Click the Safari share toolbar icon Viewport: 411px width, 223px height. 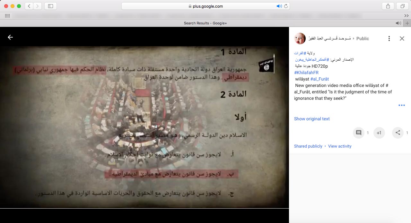pos(388,6)
